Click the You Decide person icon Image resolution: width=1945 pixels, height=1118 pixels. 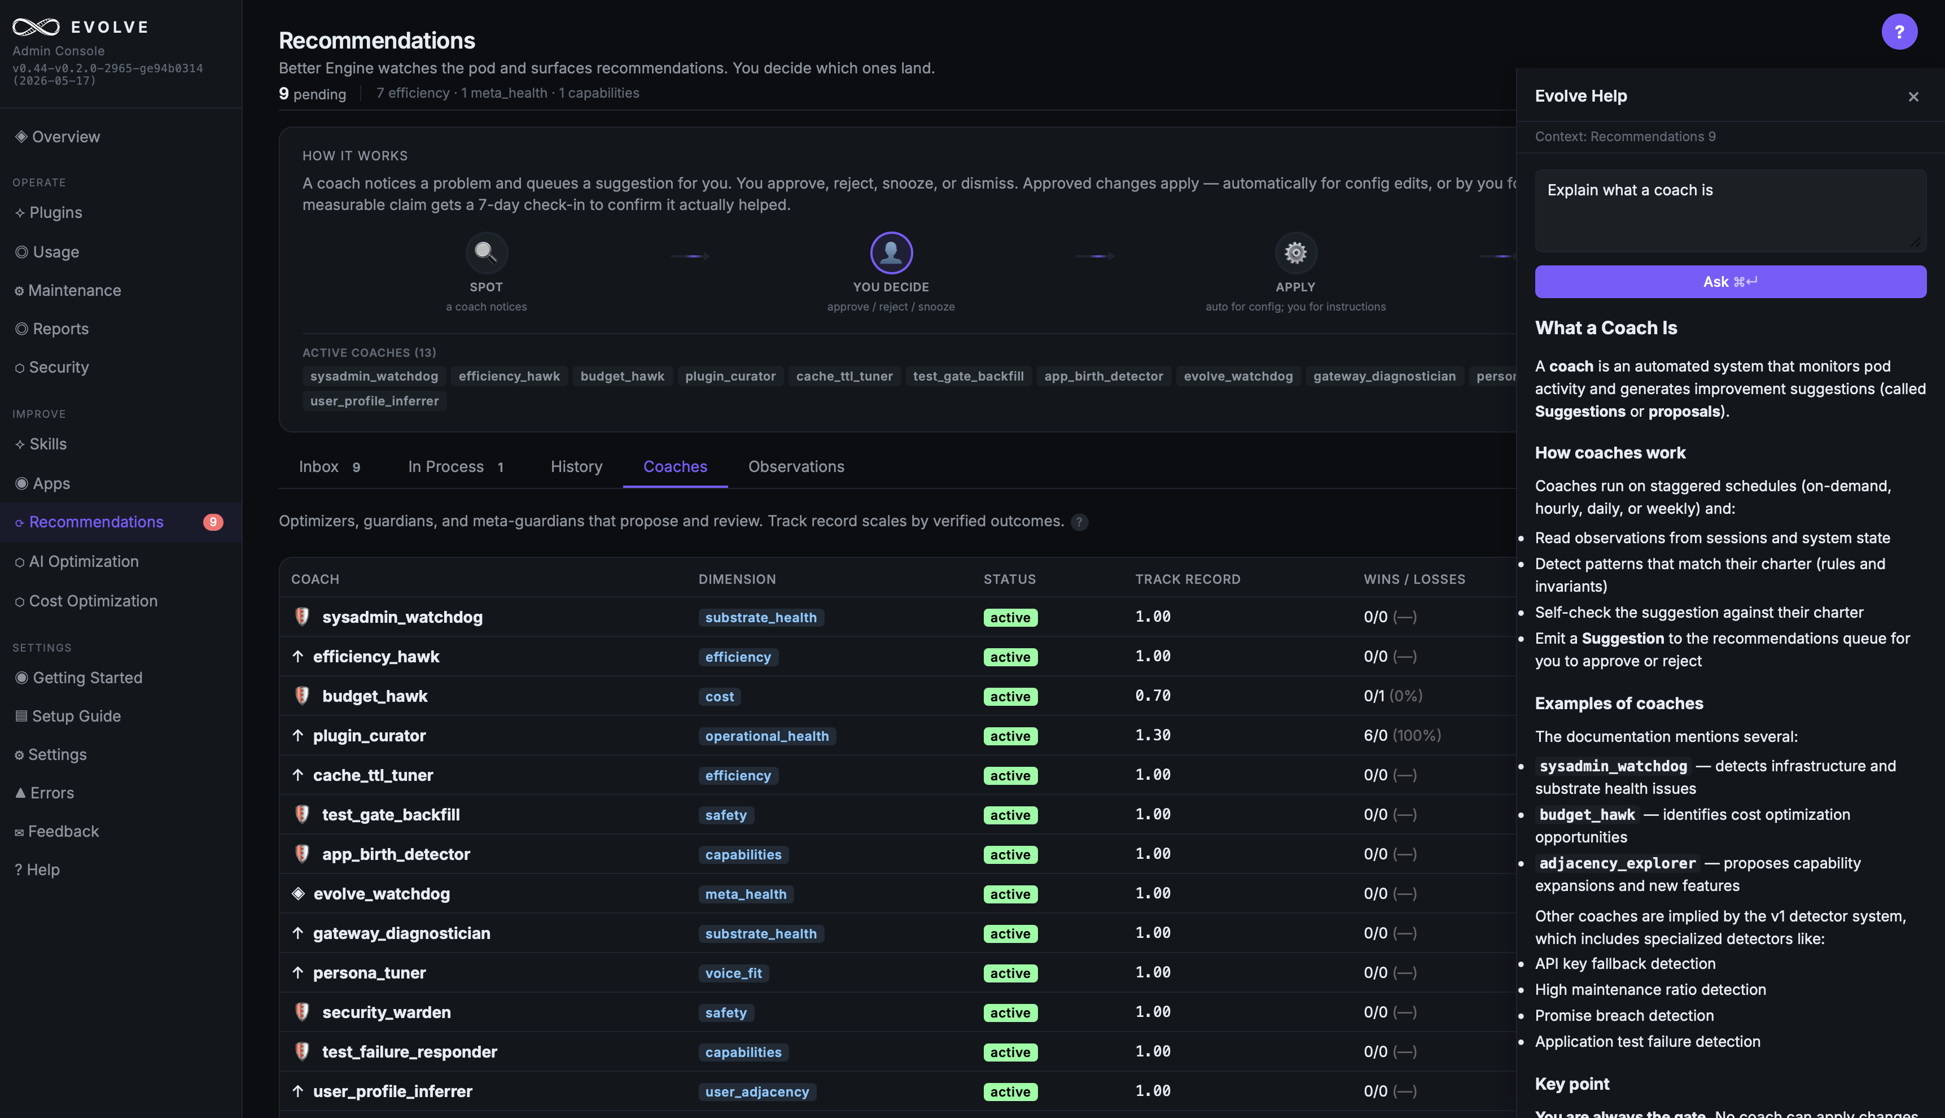coord(890,252)
